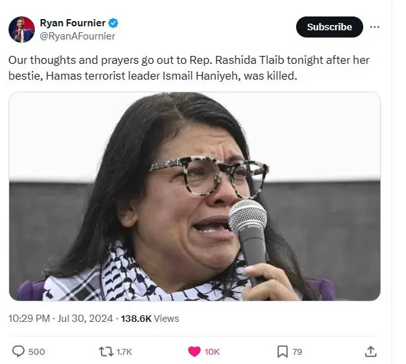Open the @RyanAFournier handle link
This screenshot has width=406, height=364.
[x=78, y=36]
